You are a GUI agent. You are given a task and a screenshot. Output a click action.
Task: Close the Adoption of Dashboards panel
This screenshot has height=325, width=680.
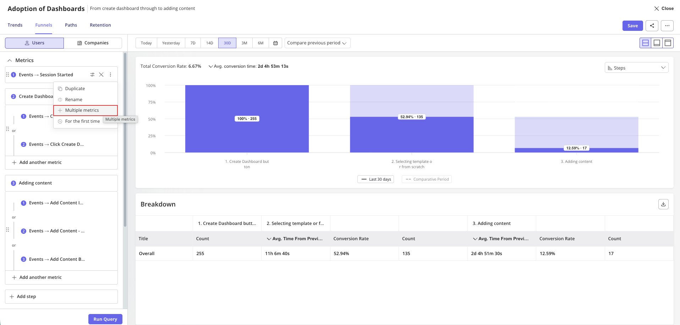[x=664, y=8]
